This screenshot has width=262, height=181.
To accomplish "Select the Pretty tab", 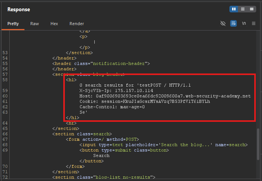I will [x=13, y=24].
